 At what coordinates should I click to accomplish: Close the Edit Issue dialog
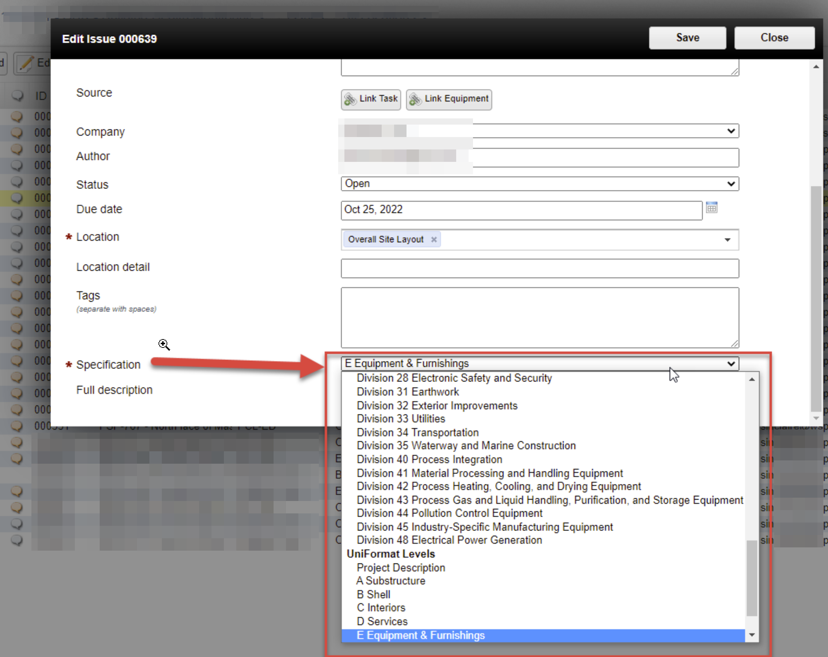[x=774, y=38]
